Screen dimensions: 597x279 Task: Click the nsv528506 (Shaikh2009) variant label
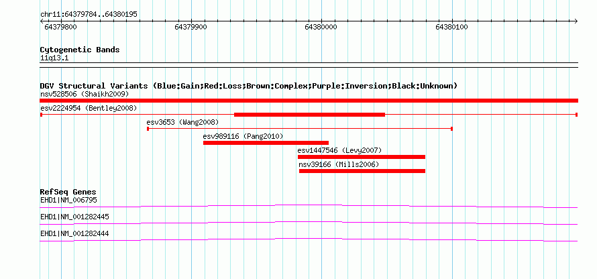click(85, 94)
